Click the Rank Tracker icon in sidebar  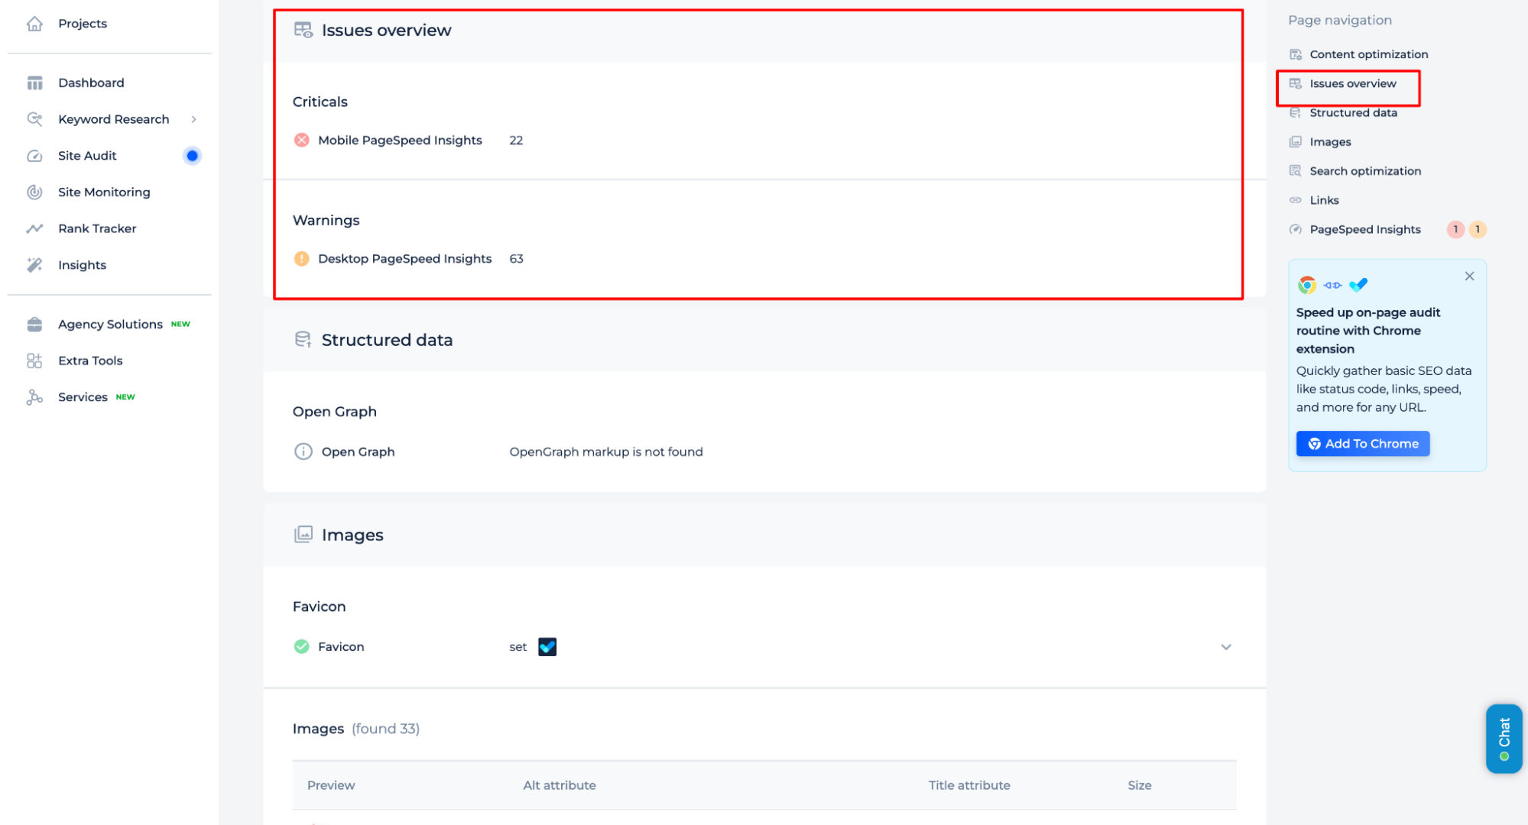[x=34, y=228]
